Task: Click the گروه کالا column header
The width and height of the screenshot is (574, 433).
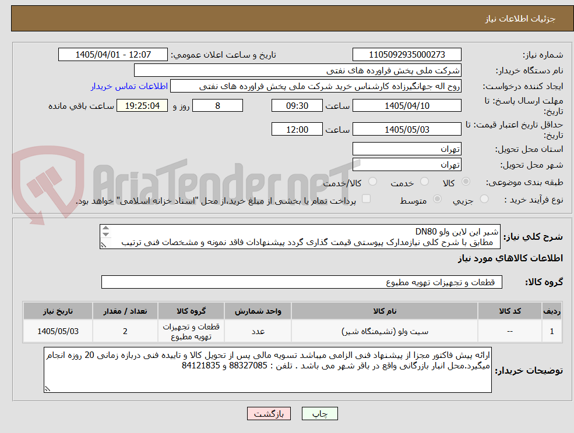Action: (191, 311)
